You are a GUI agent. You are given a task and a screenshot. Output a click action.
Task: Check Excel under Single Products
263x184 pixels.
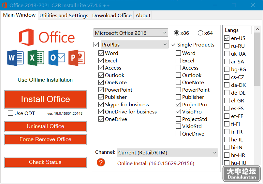coord(178,60)
